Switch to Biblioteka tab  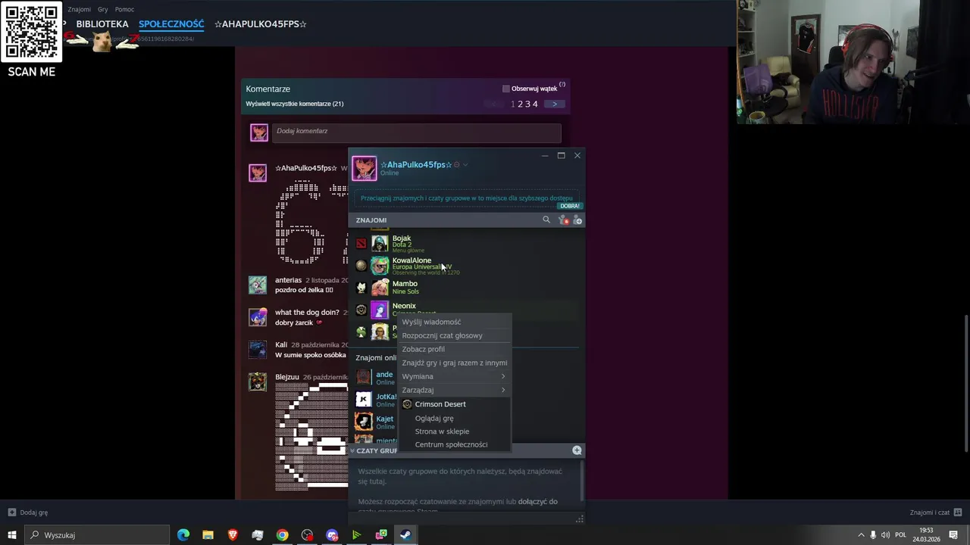coord(102,24)
